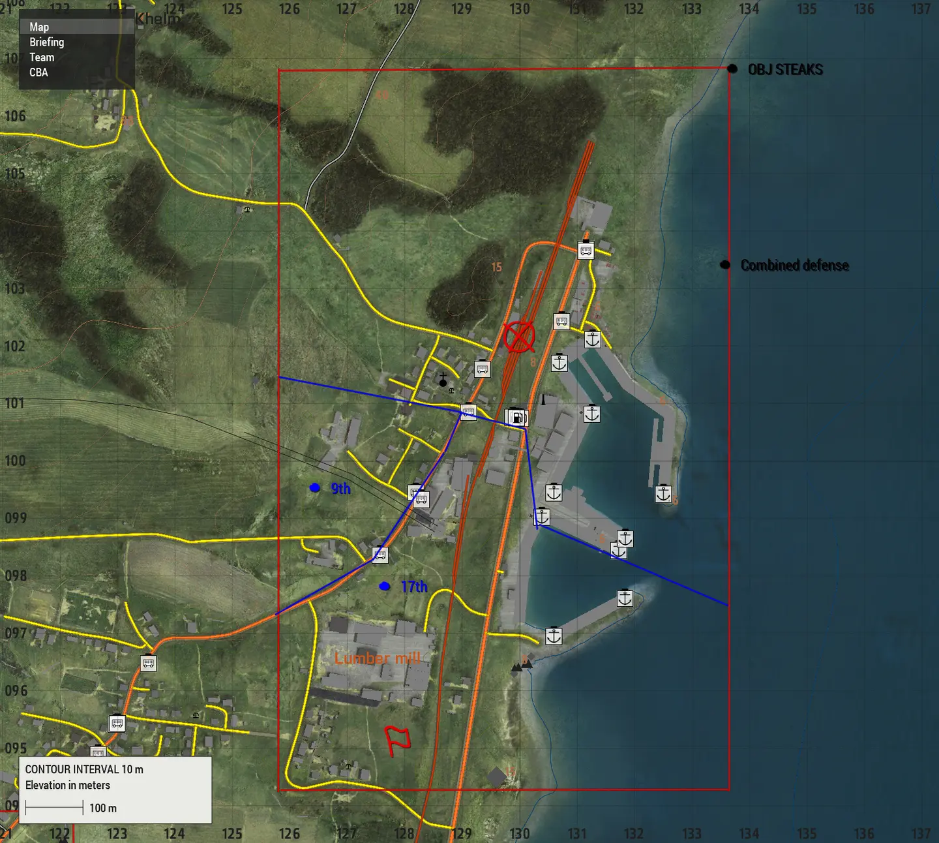Click the red crossed-circle marker by the railway
This screenshot has width=939, height=843.
pyautogui.click(x=519, y=337)
